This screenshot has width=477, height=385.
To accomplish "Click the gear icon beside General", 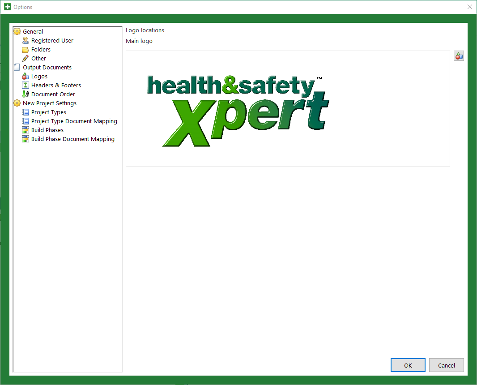I will pyautogui.click(x=17, y=32).
